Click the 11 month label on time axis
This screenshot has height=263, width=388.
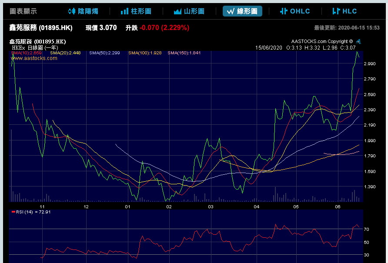pyautogui.click(x=42, y=206)
